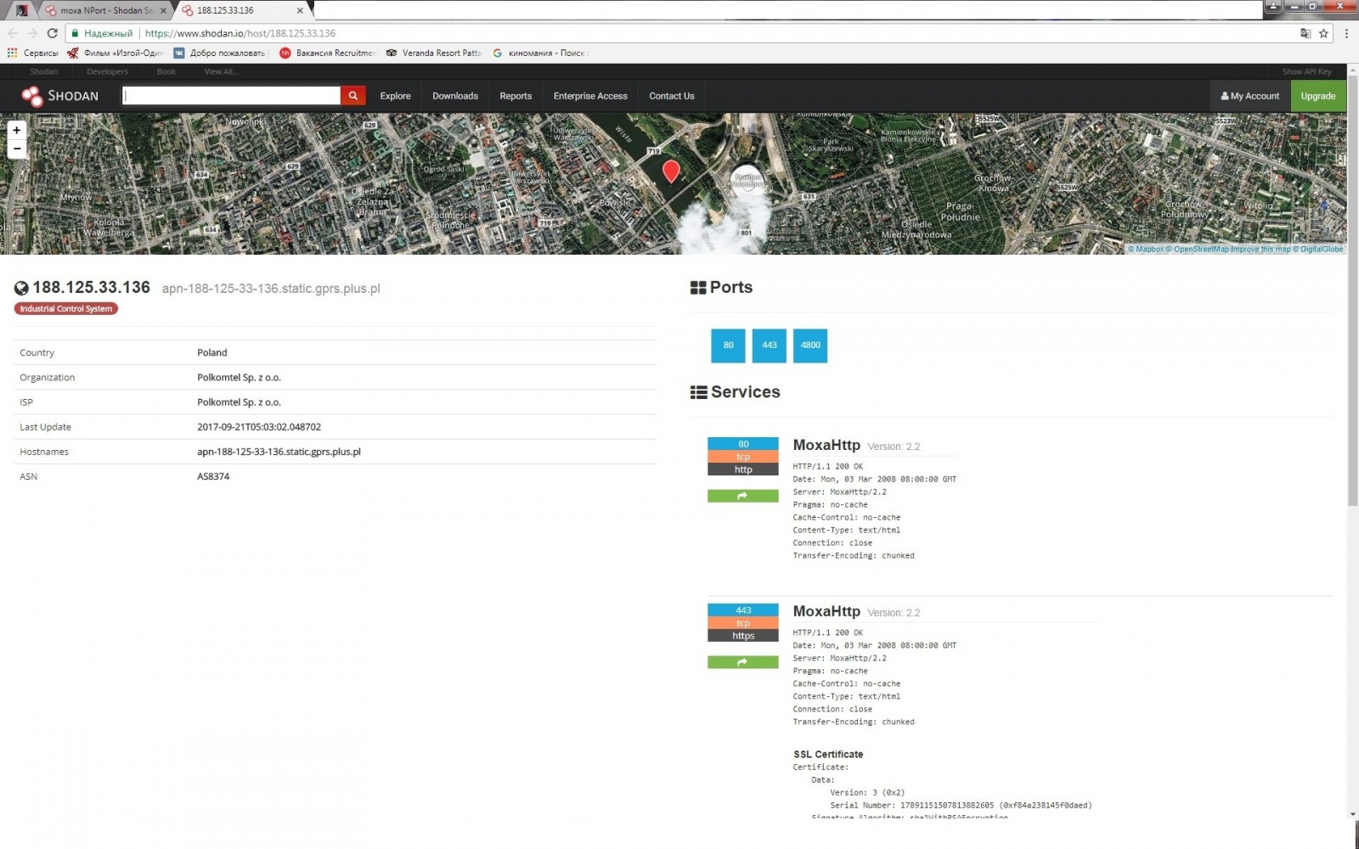Jump to port 4800 details
This screenshot has height=849, width=1359.
click(810, 346)
